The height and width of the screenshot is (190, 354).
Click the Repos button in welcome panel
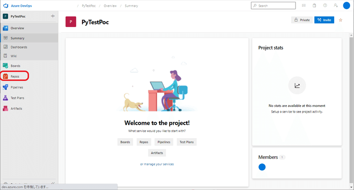click(144, 142)
